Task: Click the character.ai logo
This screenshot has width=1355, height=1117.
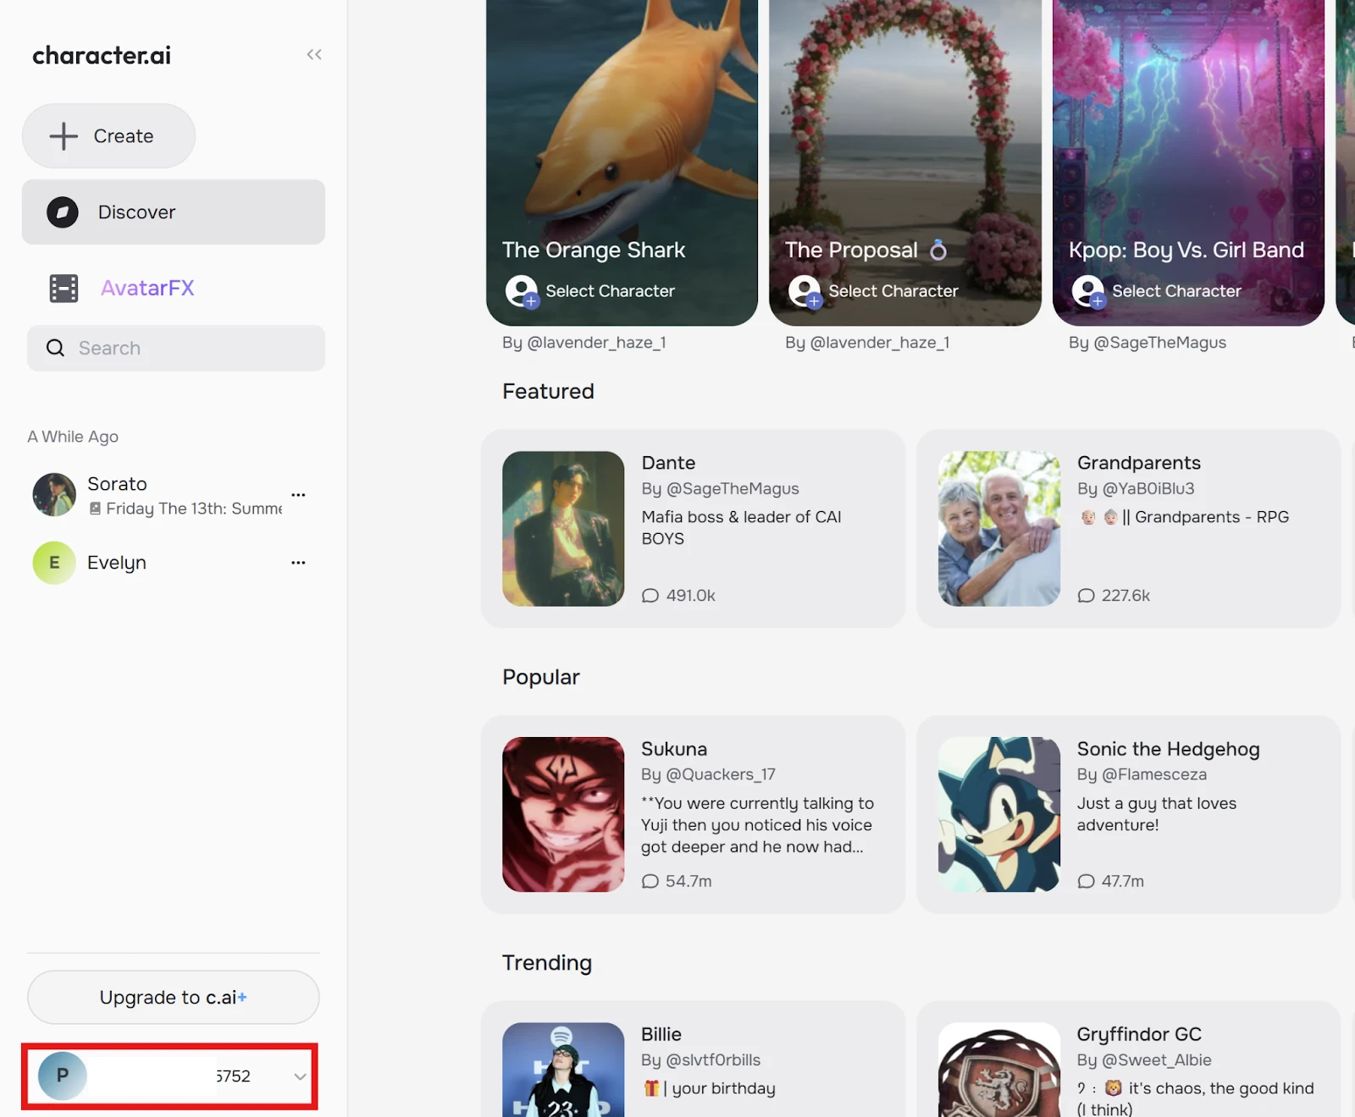Action: point(102,56)
